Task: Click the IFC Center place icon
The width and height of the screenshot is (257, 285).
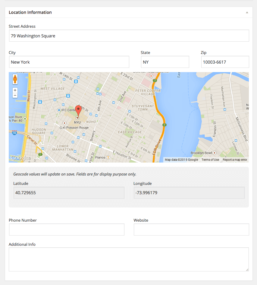Action: click(59, 110)
